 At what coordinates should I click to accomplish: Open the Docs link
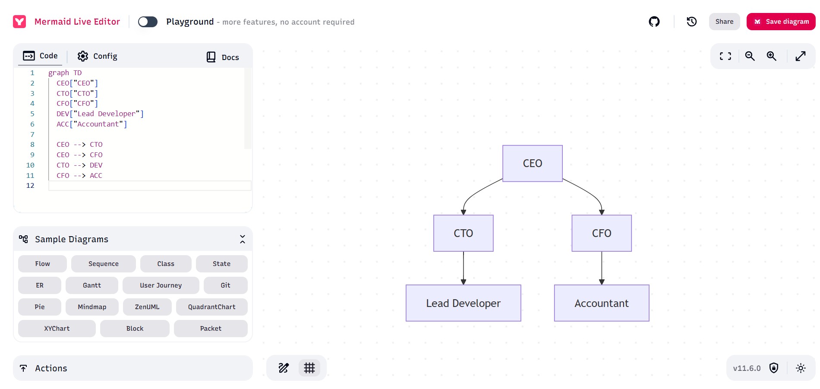pyautogui.click(x=223, y=57)
